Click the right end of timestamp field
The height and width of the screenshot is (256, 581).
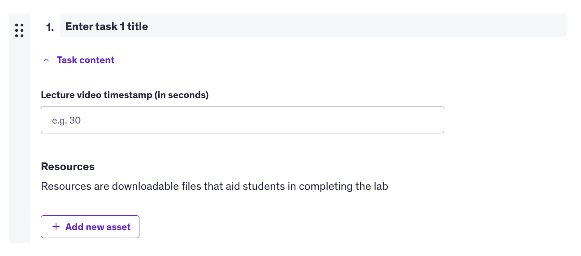click(x=433, y=120)
